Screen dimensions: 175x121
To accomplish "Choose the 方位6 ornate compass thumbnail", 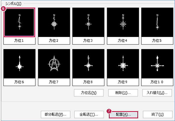I will [19, 64].
